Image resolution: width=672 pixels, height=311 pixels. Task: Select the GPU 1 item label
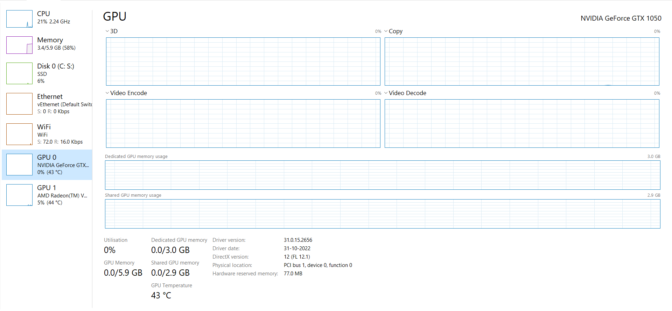[x=47, y=188]
